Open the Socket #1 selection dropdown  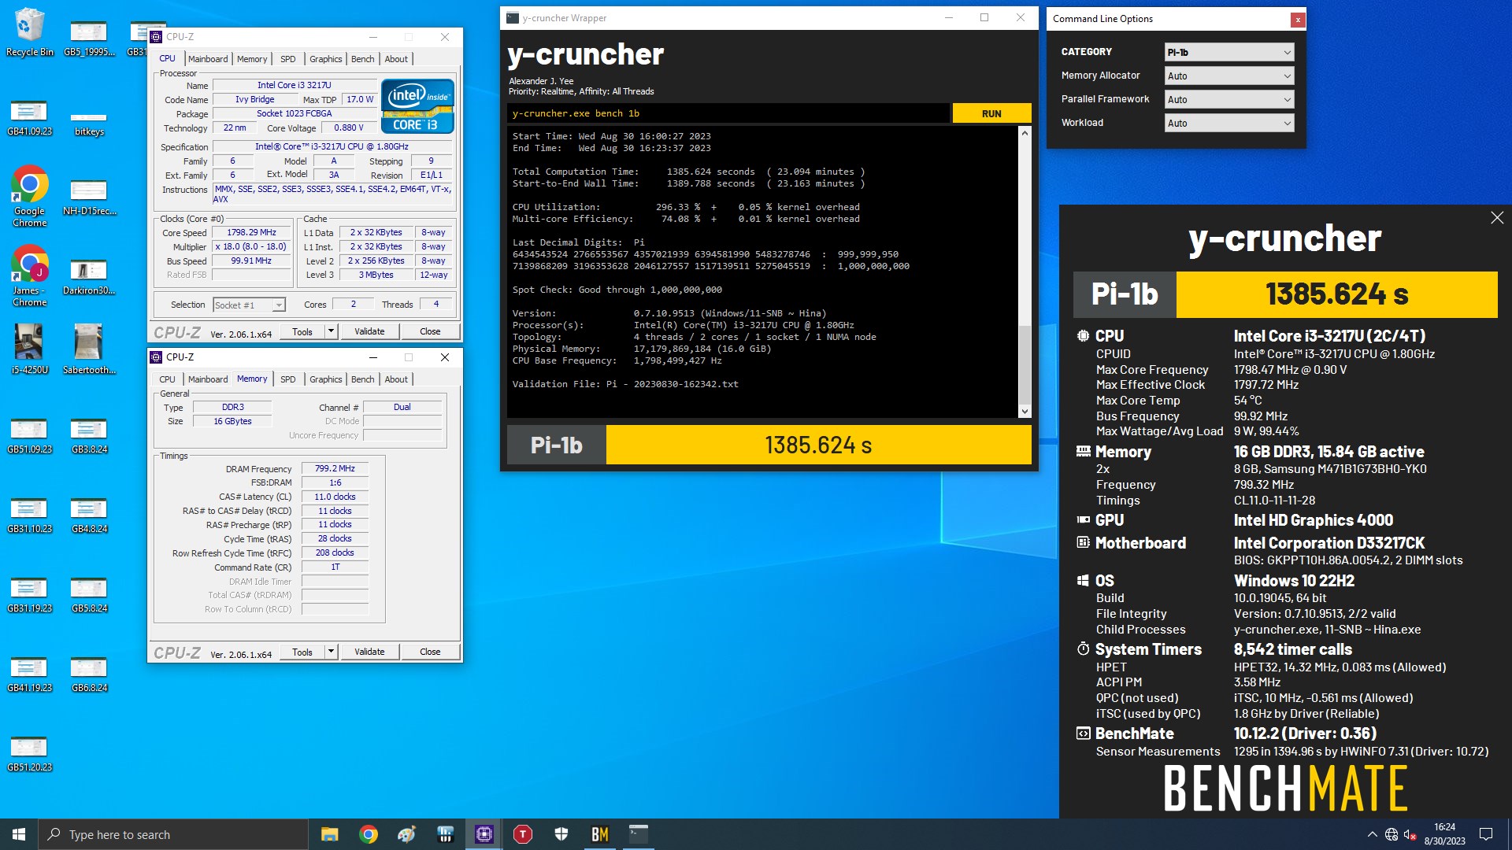point(248,305)
